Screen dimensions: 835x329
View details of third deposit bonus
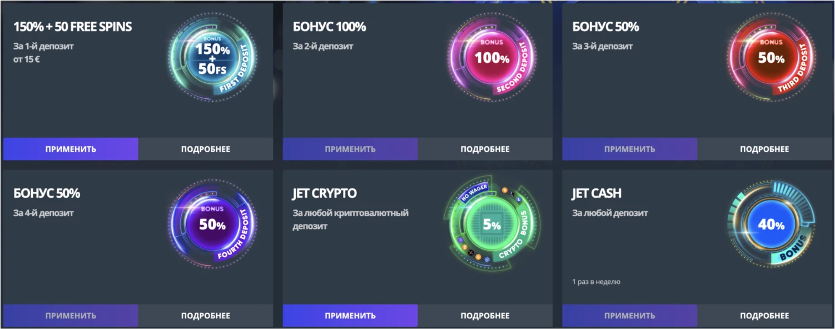click(764, 149)
